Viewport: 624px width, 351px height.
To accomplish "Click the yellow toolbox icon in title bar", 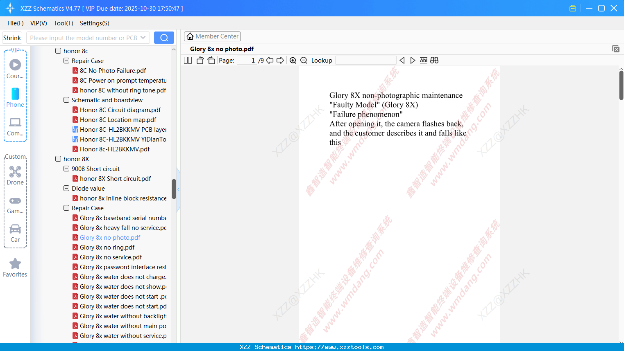I will coord(573,8).
